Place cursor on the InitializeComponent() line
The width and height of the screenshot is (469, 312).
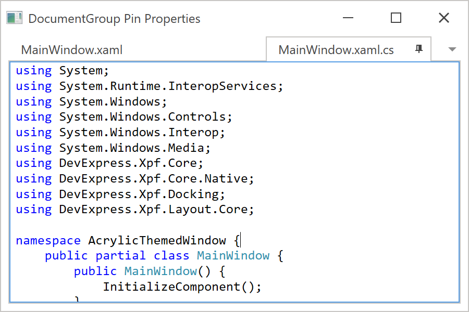coord(182,286)
